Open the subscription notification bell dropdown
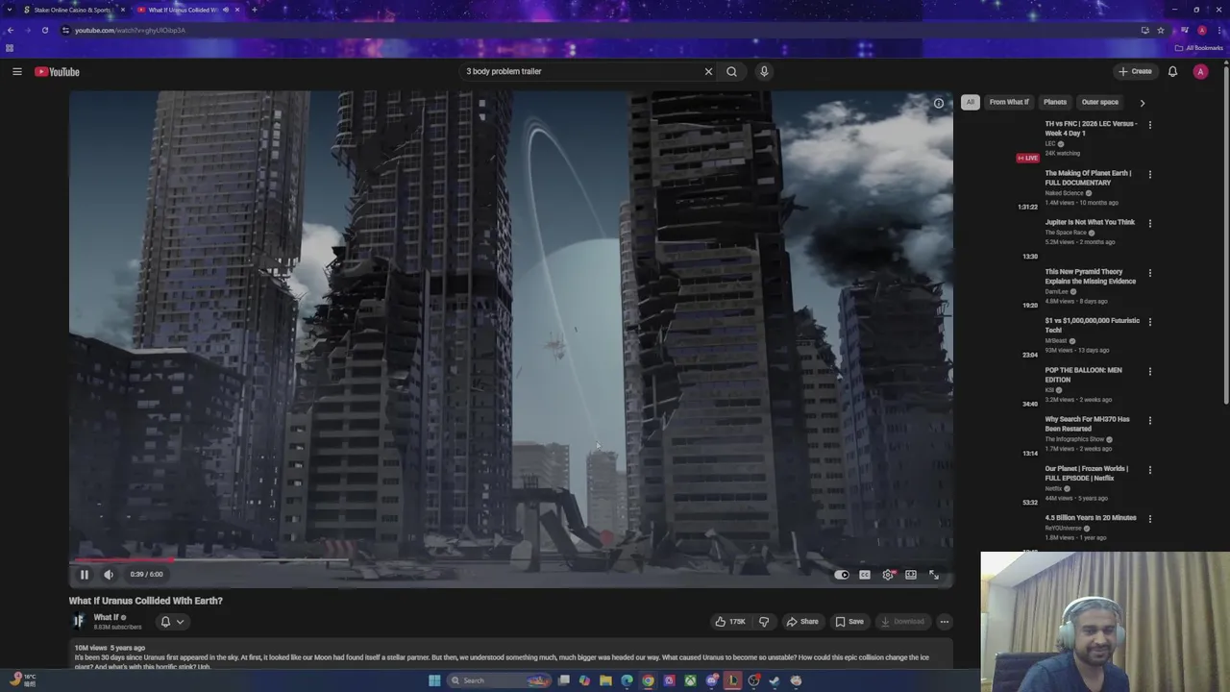This screenshot has width=1230, height=692. pos(172,622)
